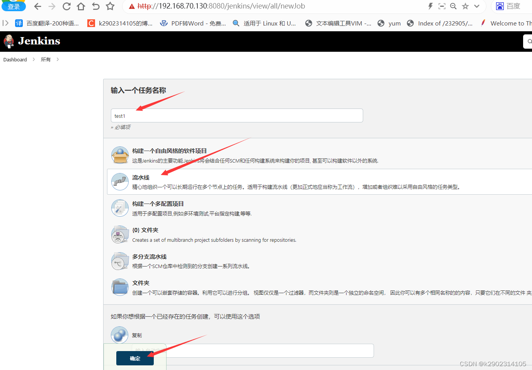Click the lightning speed-mode icon
Screen dimensions: 532x370
(430, 6)
